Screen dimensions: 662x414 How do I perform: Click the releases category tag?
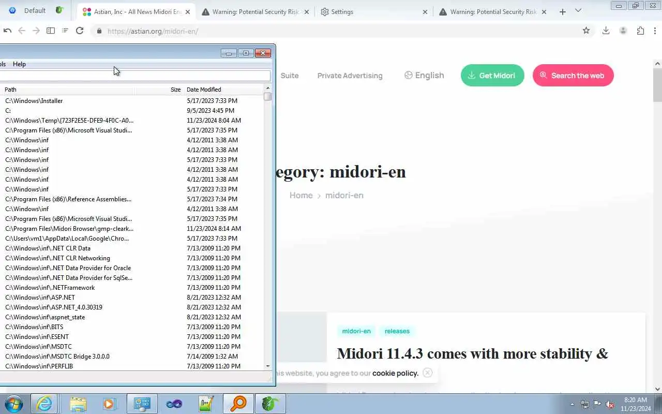pos(397,331)
